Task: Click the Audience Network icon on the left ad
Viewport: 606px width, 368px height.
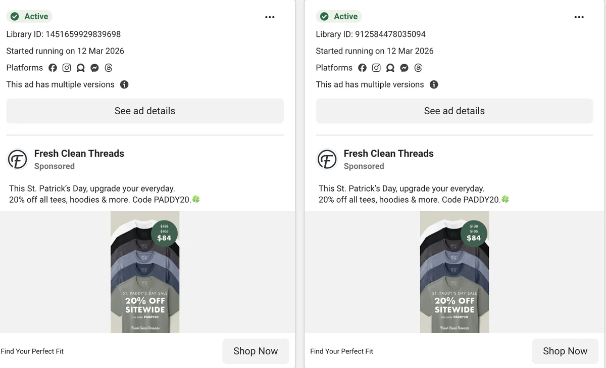Action: pyautogui.click(x=80, y=67)
